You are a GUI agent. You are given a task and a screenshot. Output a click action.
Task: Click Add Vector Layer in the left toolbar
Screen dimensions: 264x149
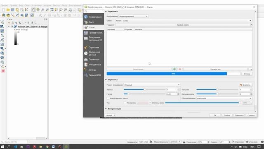[2, 22]
